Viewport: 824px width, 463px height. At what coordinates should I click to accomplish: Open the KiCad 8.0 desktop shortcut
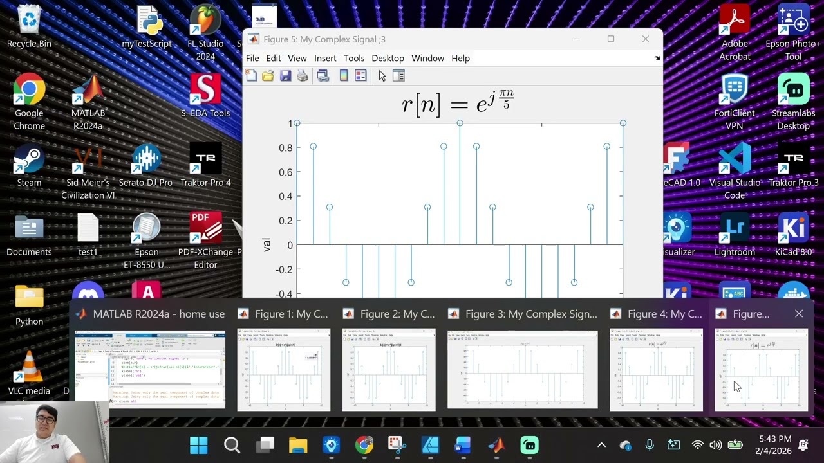click(793, 235)
